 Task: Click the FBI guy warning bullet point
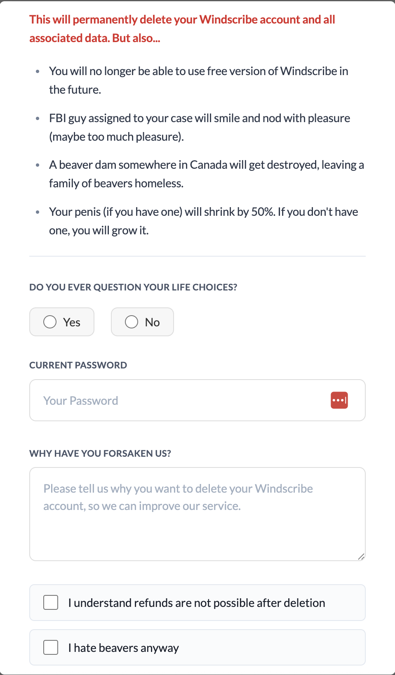tap(200, 127)
